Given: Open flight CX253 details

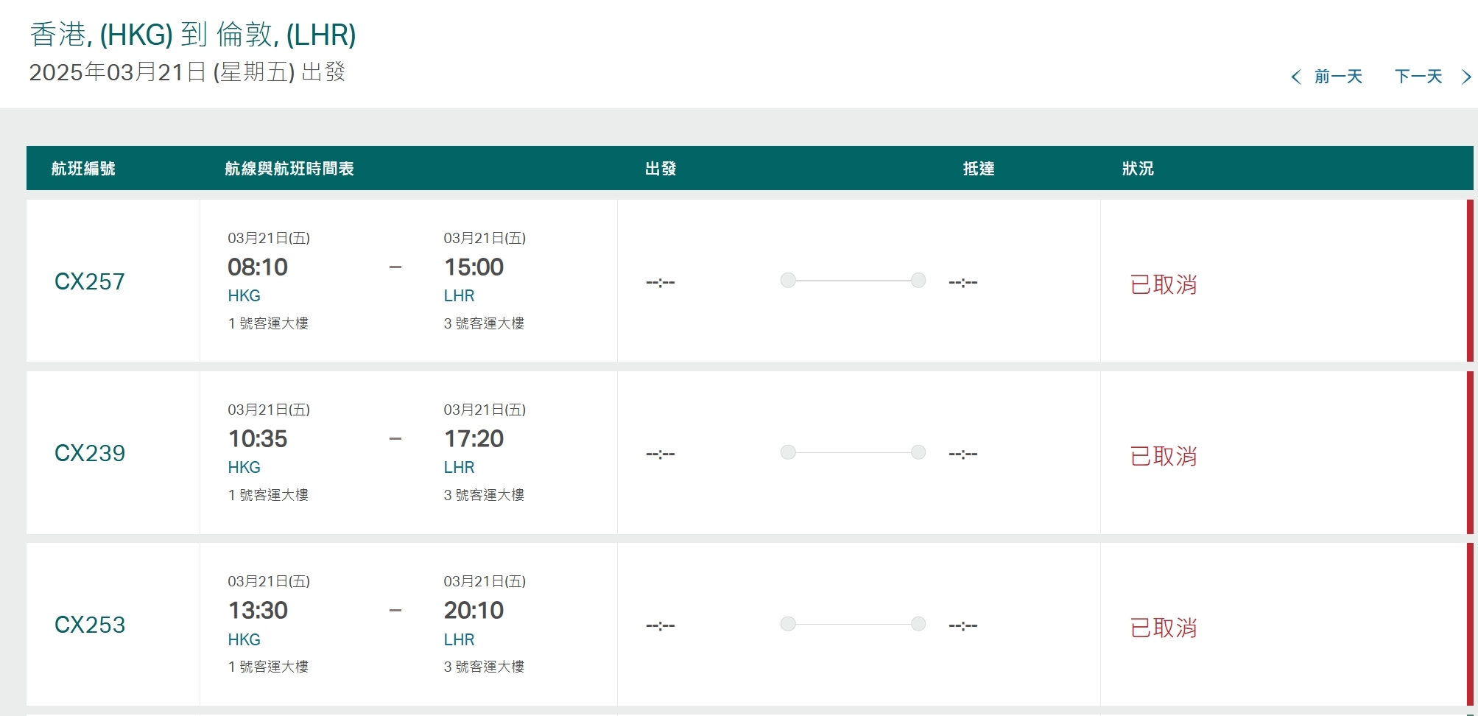Looking at the screenshot, I should [90, 625].
